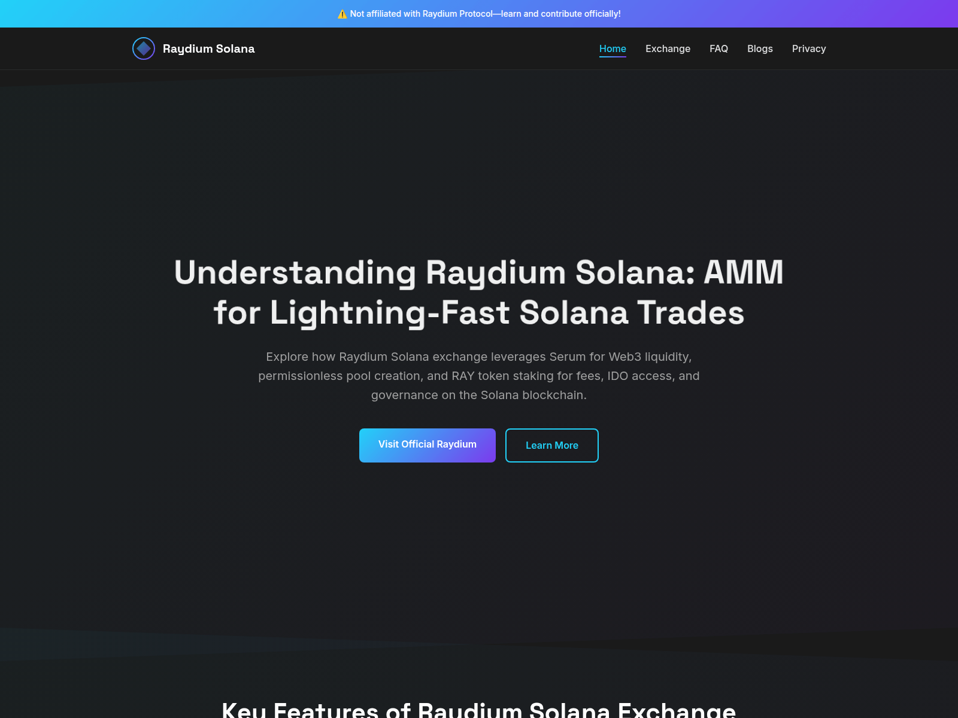Open the Blogs nav link
Screen dimensions: 958x718
pyautogui.click(x=760, y=48)
